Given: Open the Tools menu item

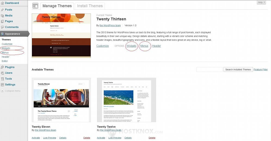Looking at the screenshot, I should (8, 79).
